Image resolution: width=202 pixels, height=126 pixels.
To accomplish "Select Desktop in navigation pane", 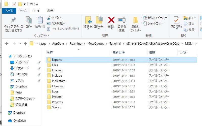I will (x=22, y=62).
